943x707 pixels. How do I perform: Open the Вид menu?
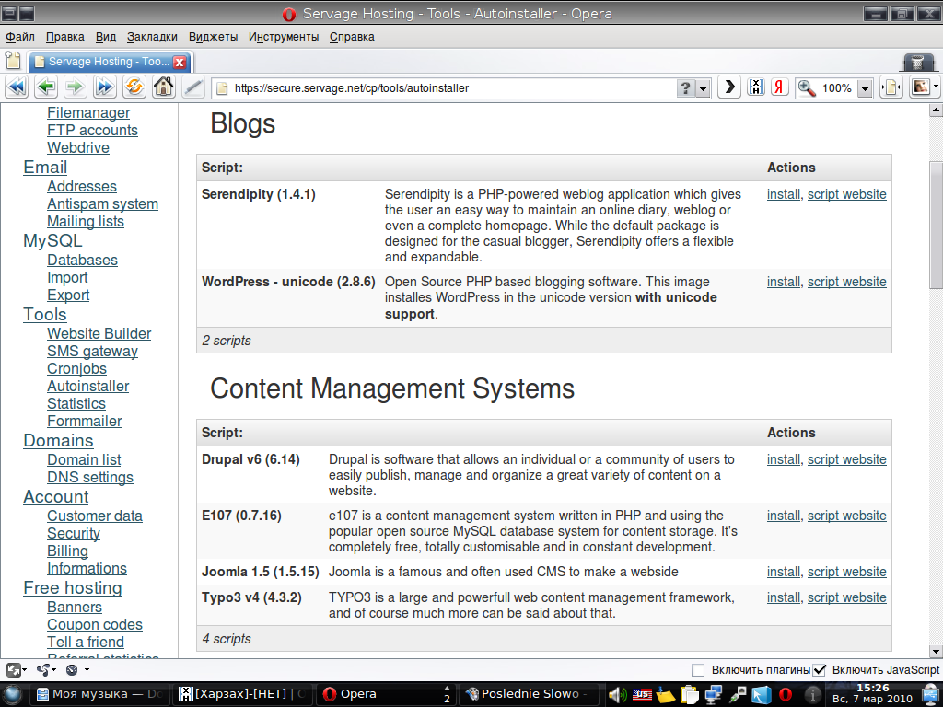106,37
